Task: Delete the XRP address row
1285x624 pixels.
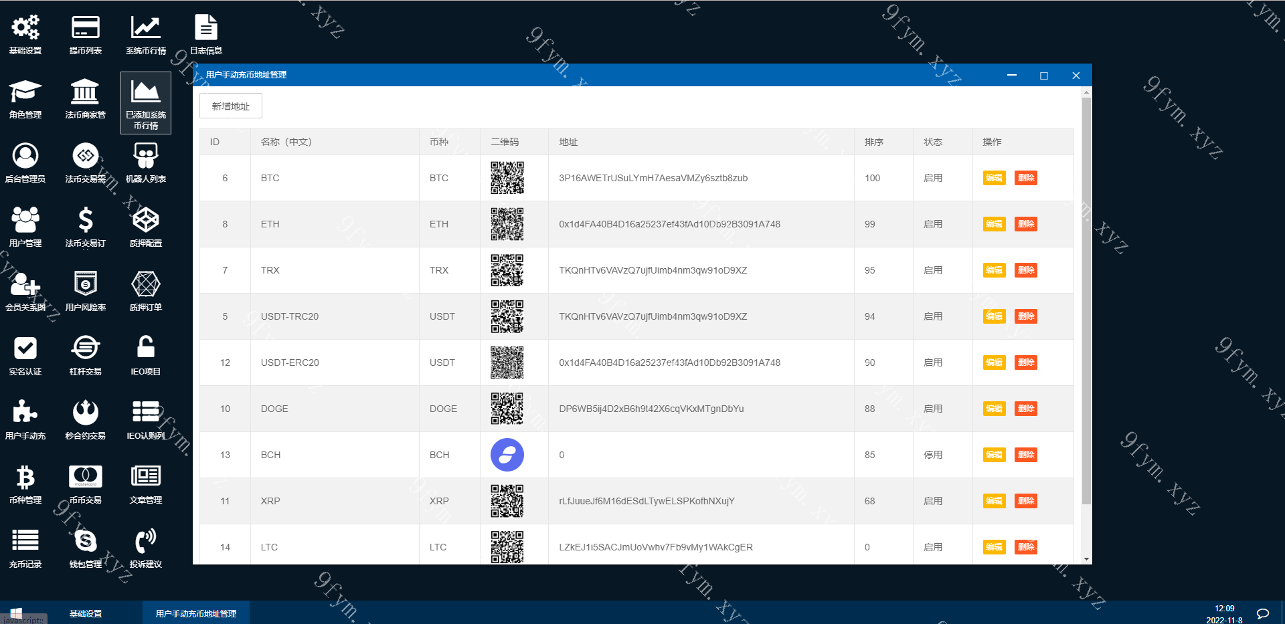Action: coord(1025,501)
